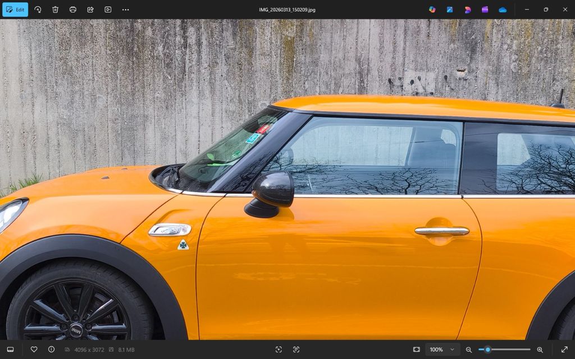575x359 pixels.
Task: Open the Clipchamp icon in title bar
Action: click(485, 10)
